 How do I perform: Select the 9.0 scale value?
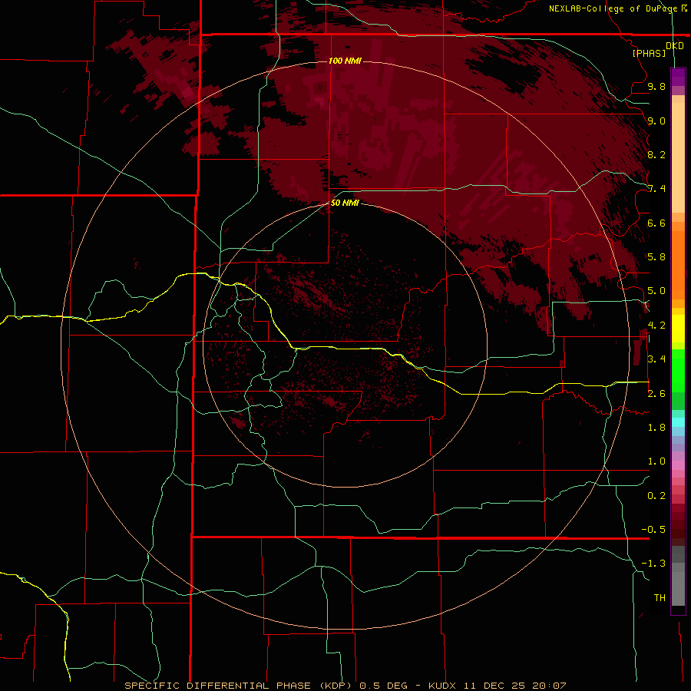[x=656, y=121]
